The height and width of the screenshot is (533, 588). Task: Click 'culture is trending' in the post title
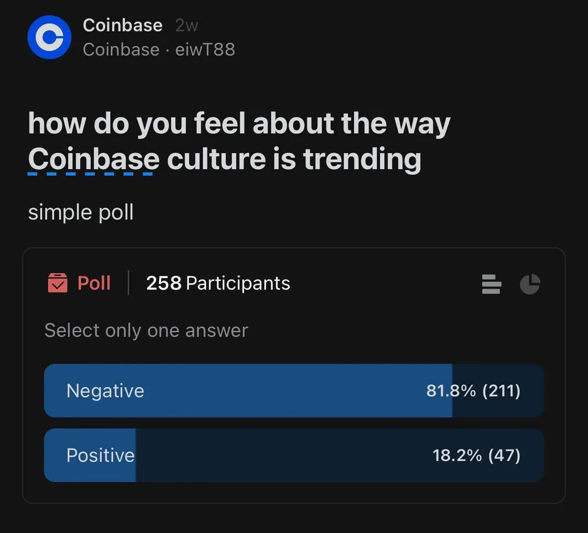(x=294, y=159)
